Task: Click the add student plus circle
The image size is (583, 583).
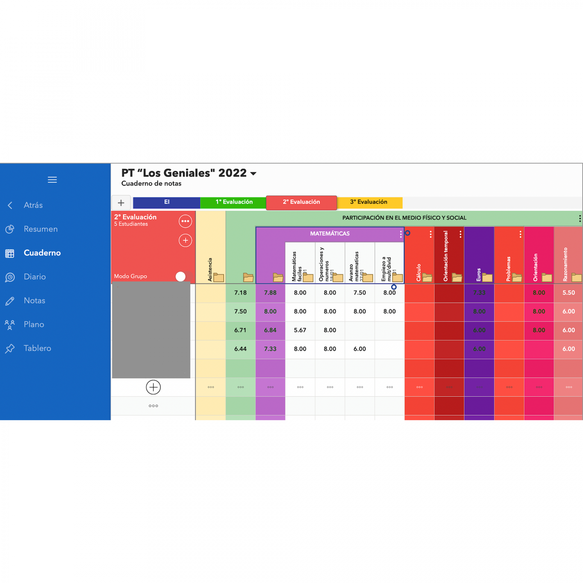Action: coord(153,387)
